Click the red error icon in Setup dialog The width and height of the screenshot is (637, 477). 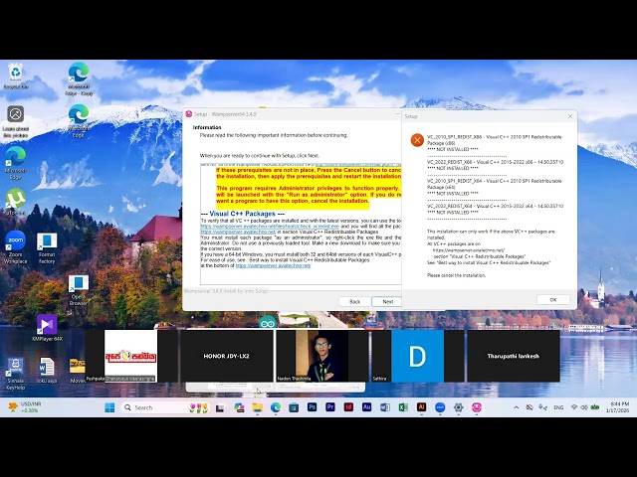tap(417, 140)
